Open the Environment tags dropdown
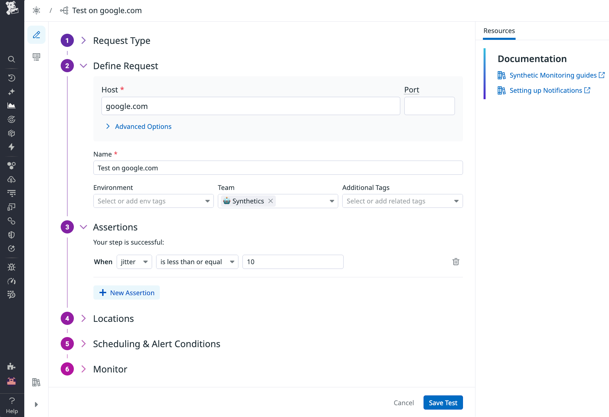609x417 pixels. 153,201
